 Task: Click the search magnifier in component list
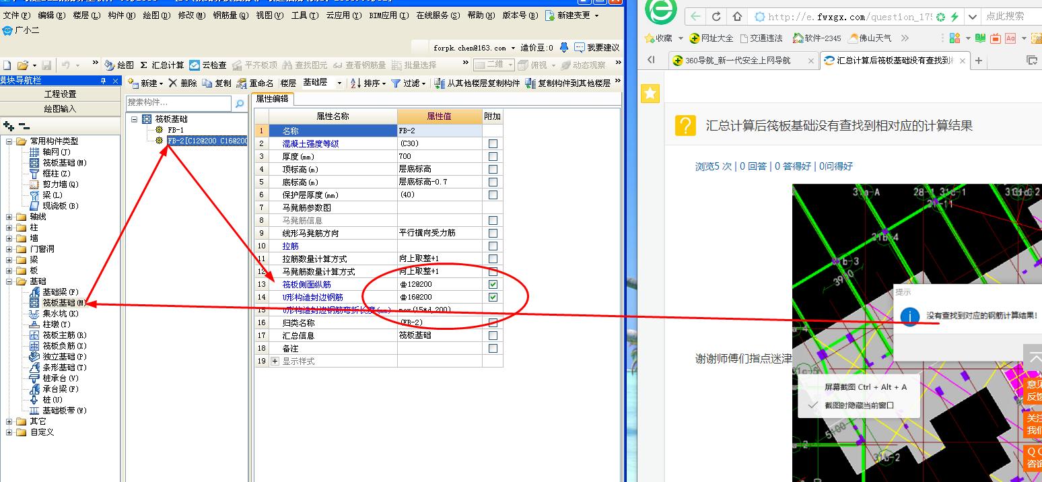click(x=240, y=103)
